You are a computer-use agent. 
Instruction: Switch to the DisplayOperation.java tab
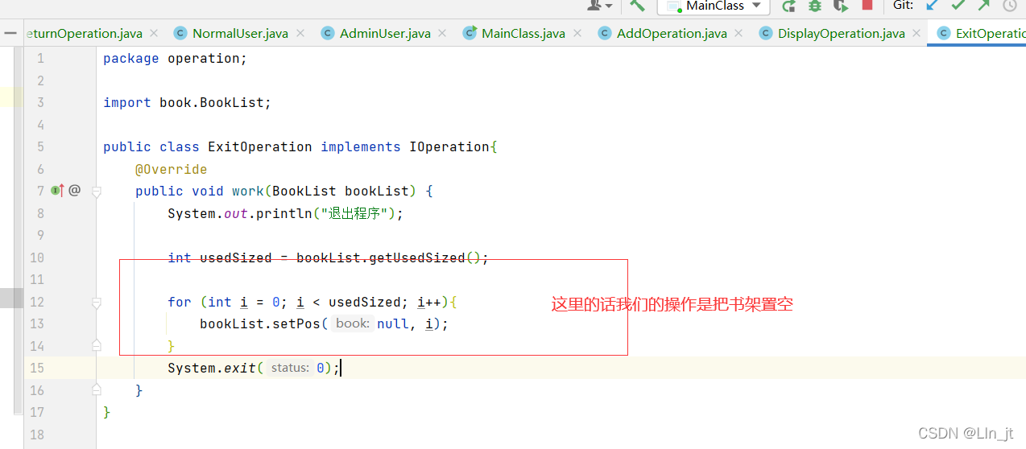point(841,33)
